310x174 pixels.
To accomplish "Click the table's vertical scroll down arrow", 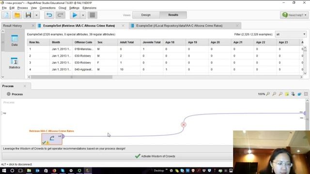I will point(305,73).
